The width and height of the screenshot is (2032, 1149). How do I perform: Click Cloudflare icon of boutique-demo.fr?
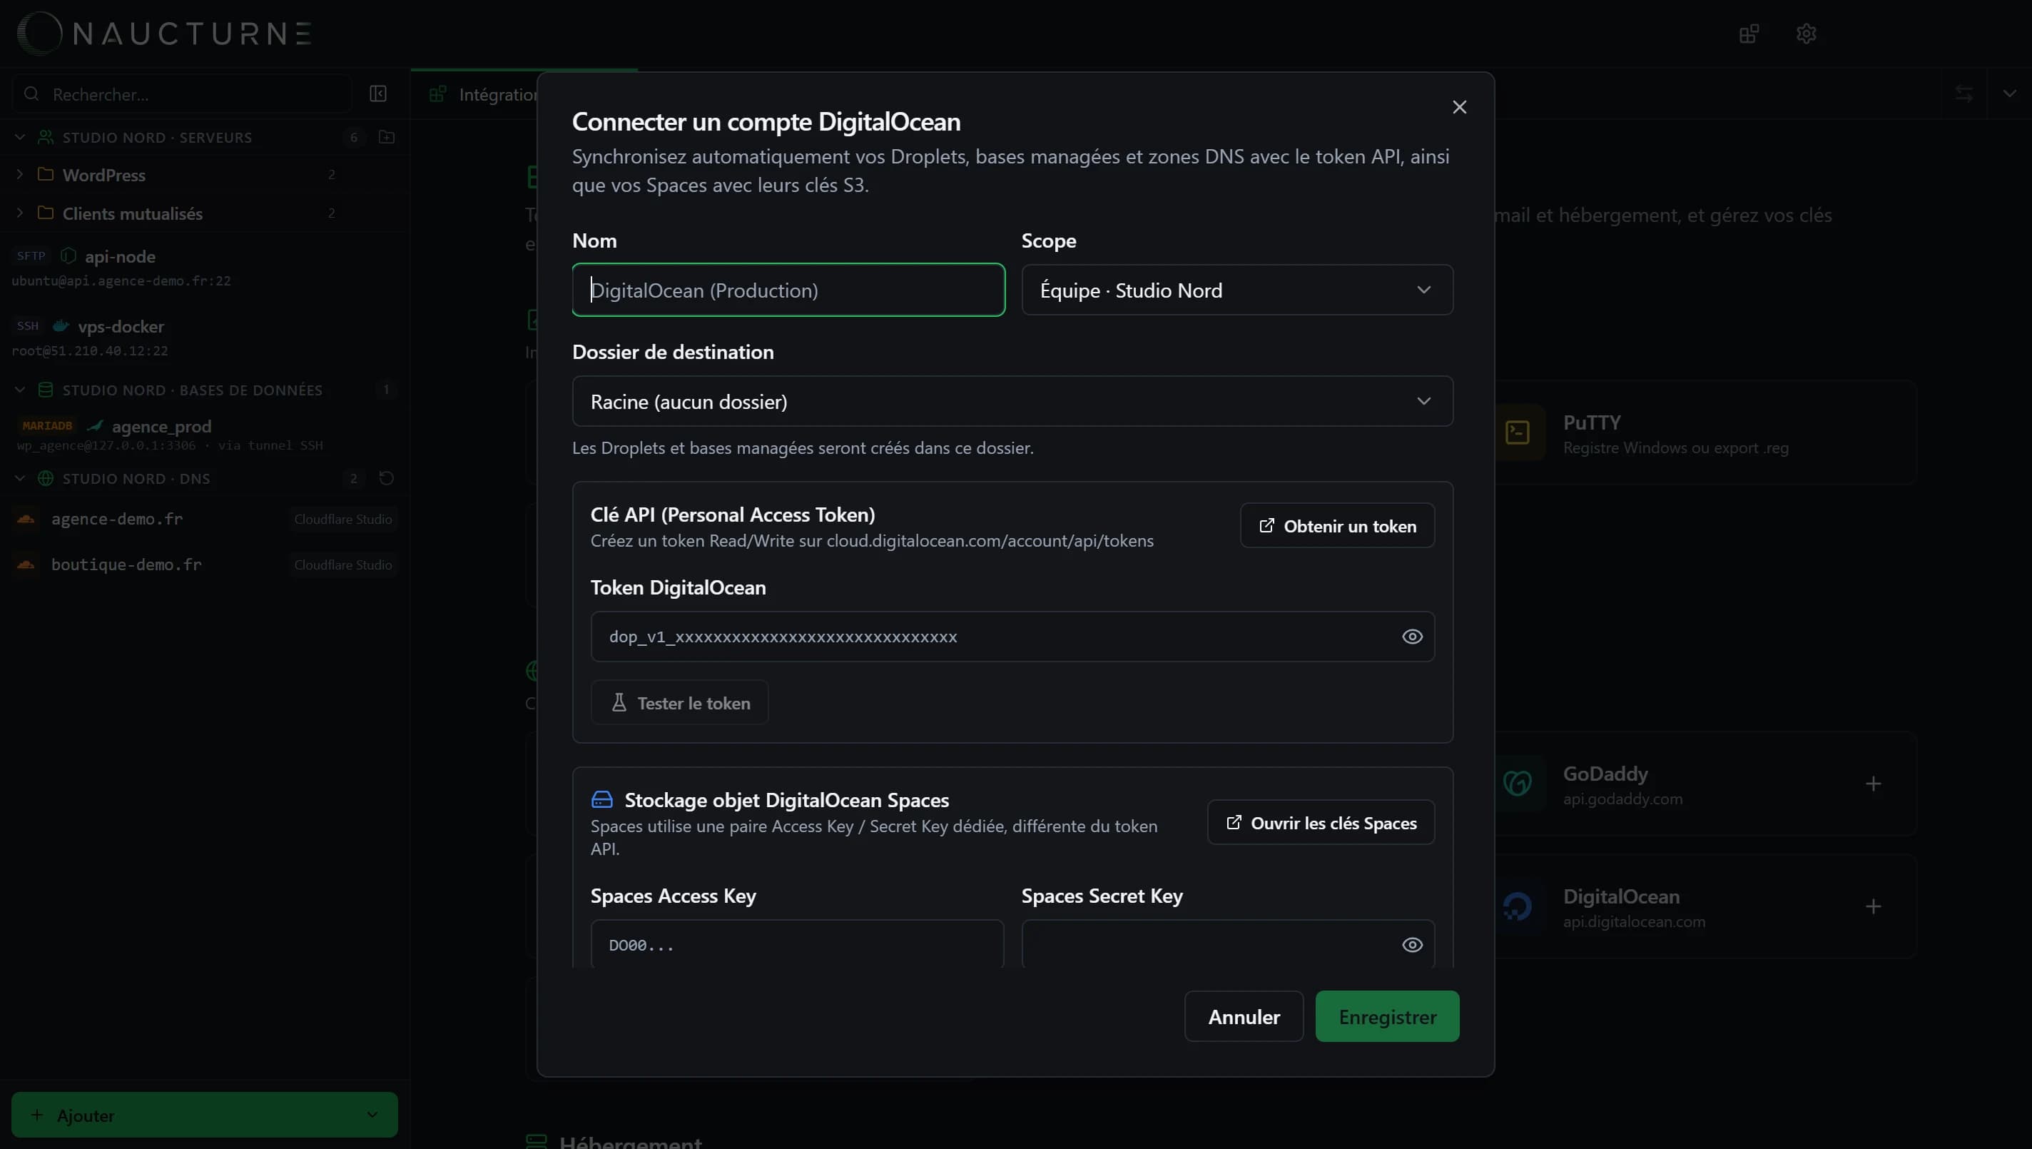(x=26, y=565)
